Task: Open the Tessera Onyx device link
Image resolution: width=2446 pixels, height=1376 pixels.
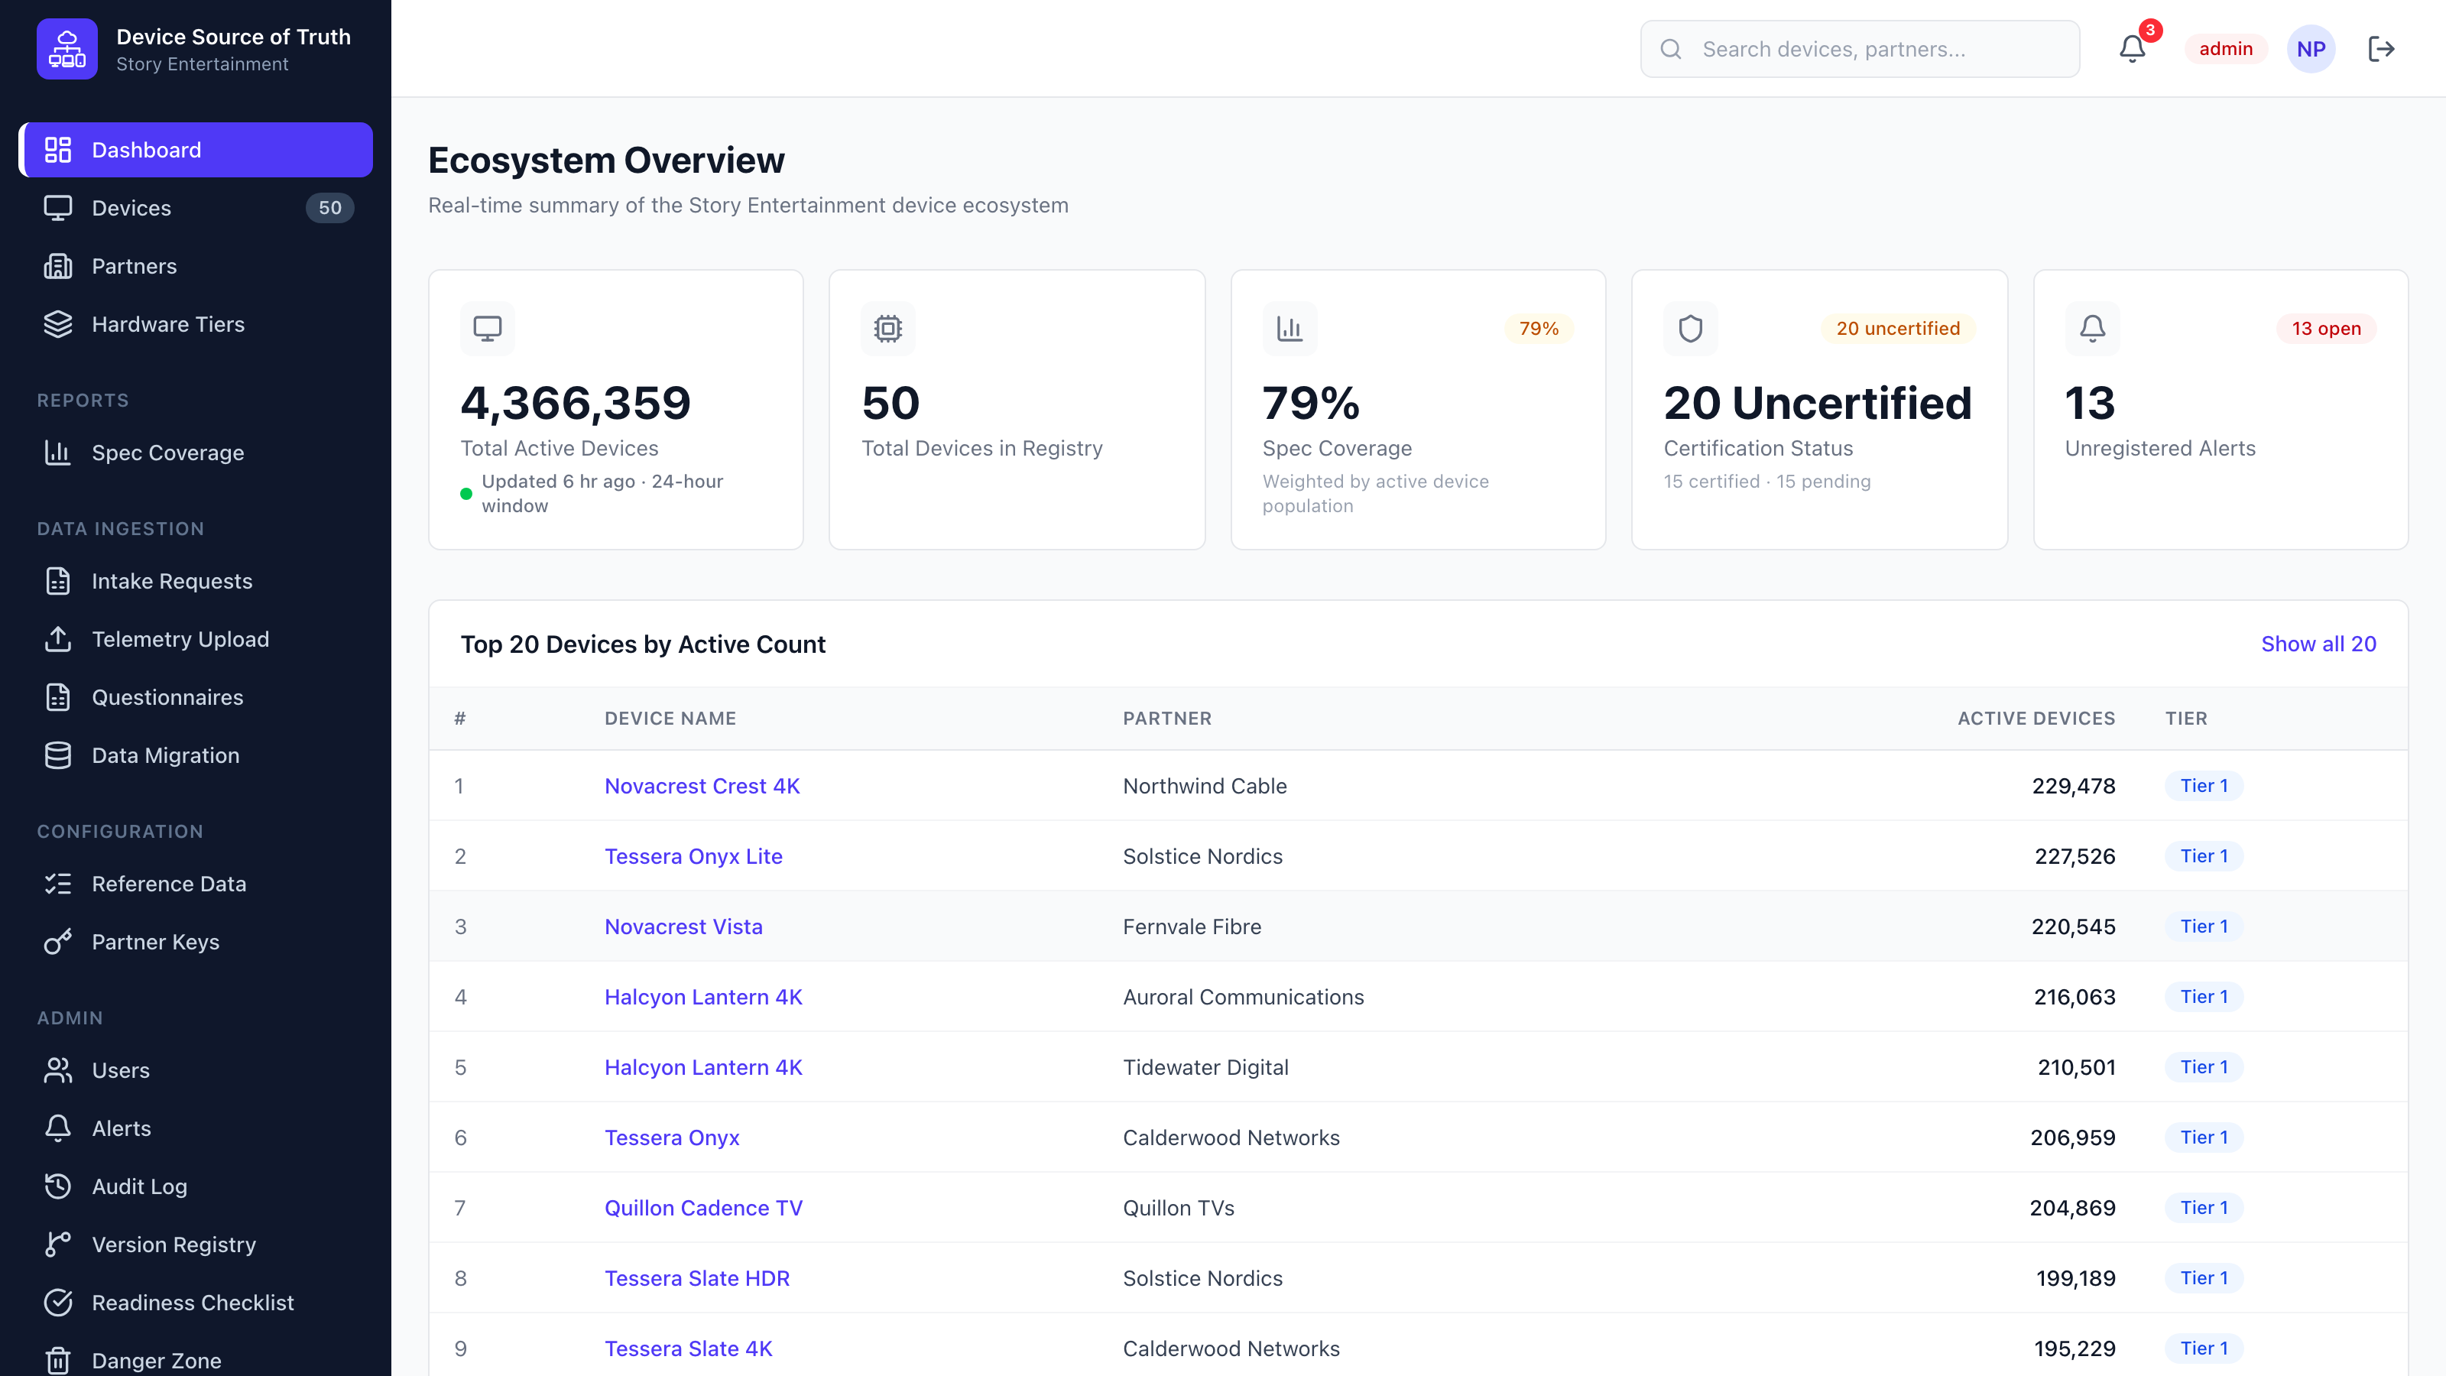Action: pos(673,1137)
